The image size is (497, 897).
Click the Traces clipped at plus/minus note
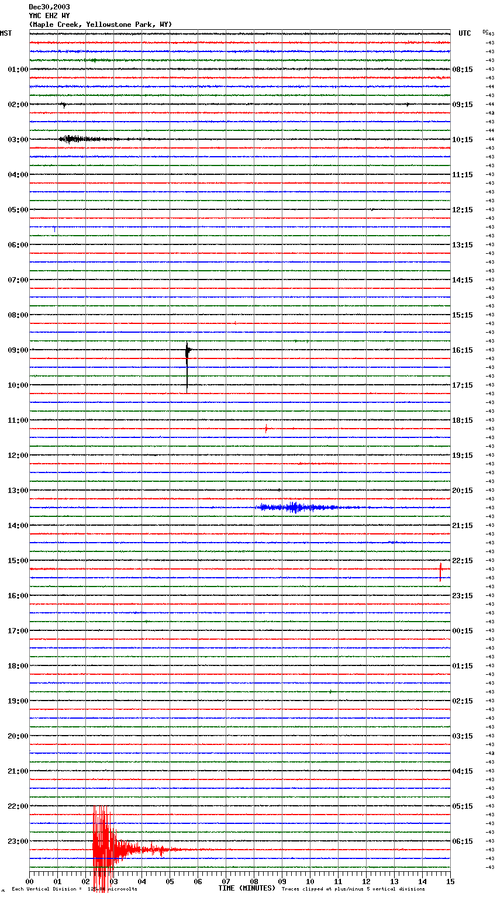tap(353, 889)
